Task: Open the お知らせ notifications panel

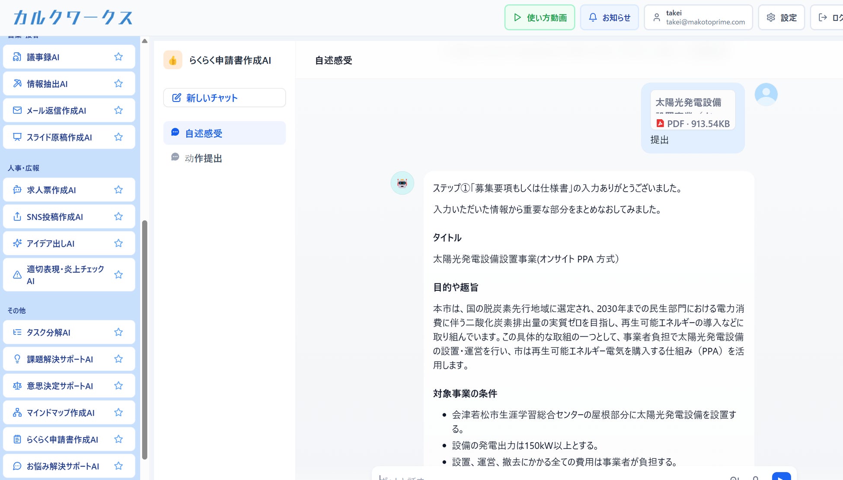Action: [609, 17]
